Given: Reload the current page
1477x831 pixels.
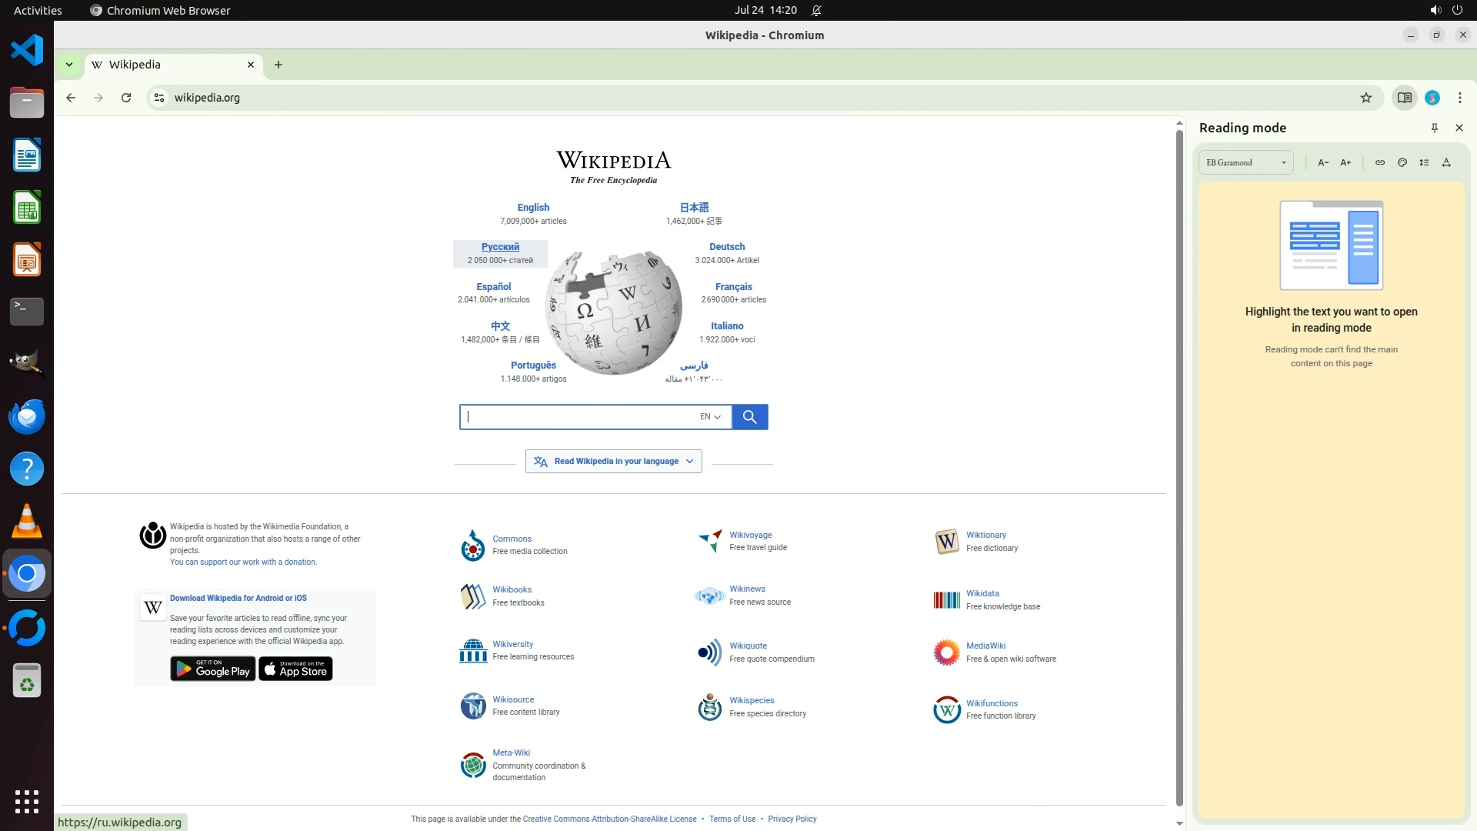Looking at the screenshot, I should 126,98.
